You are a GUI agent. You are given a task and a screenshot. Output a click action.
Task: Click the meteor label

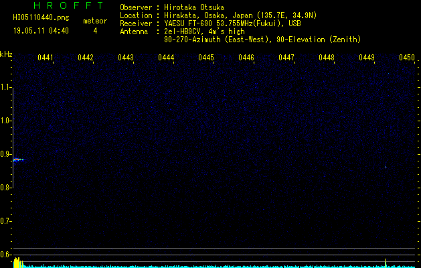(x=95, y=21)
